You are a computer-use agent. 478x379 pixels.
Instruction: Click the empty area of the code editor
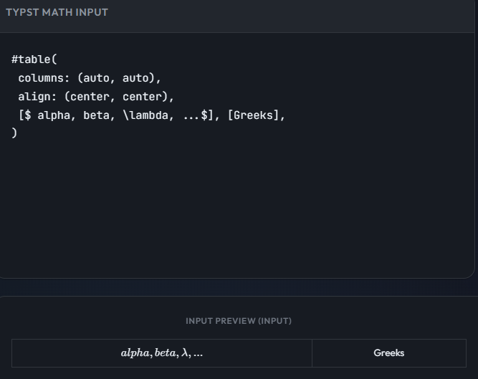(236, 208)
